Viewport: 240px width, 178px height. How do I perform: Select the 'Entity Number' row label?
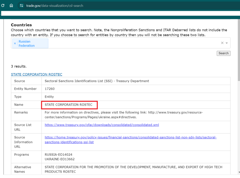25,89
